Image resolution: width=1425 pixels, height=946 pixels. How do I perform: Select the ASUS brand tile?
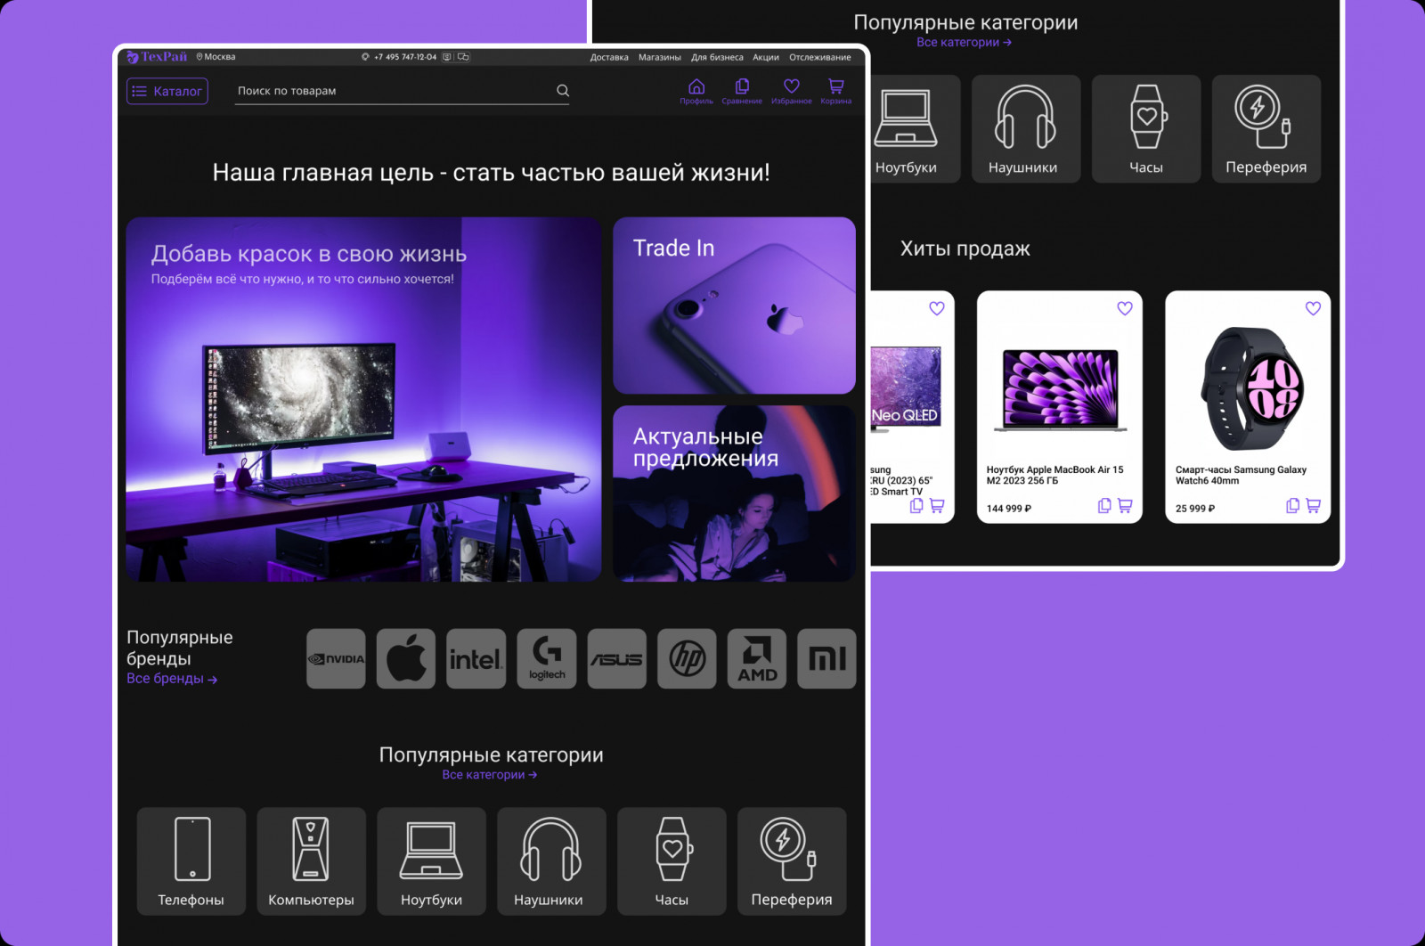pos(616,658)
